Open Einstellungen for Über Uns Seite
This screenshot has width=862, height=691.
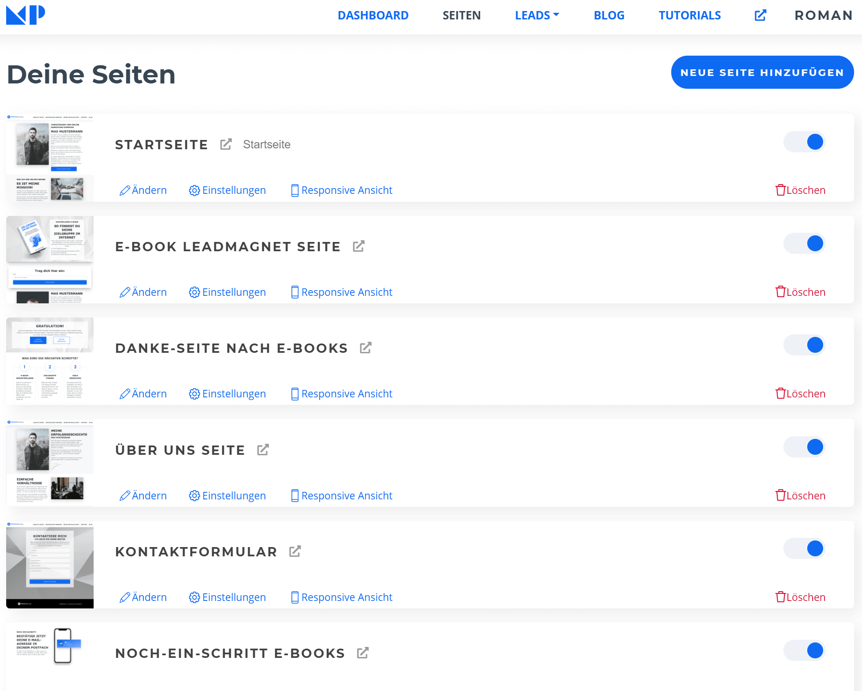227,495
